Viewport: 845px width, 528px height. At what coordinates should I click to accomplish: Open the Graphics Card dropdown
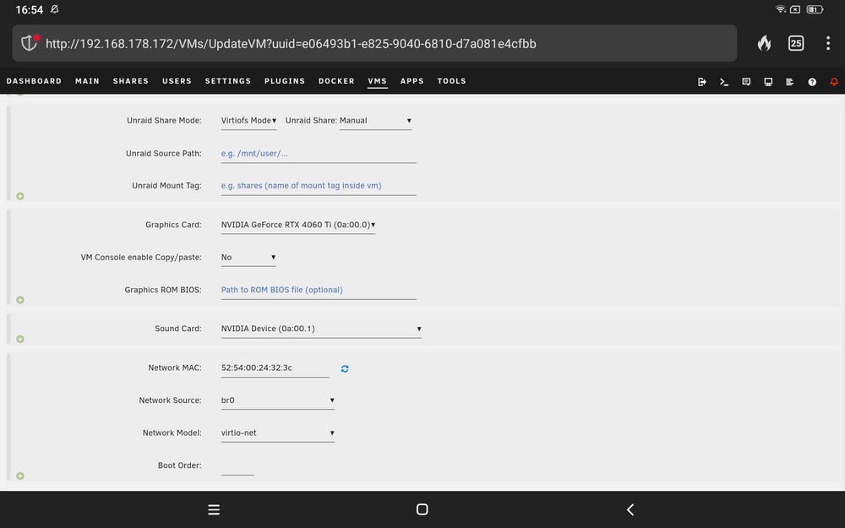[298, 225]
